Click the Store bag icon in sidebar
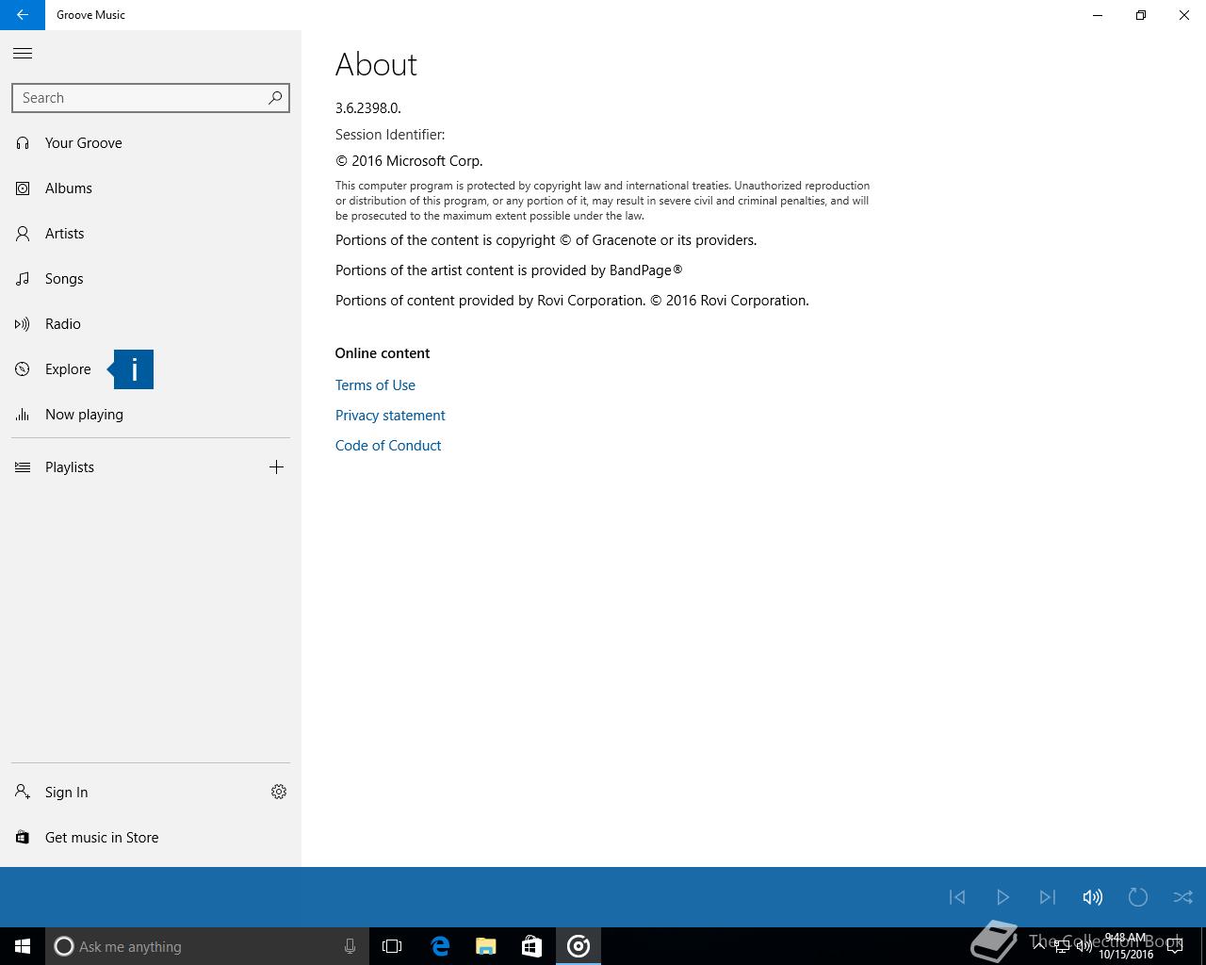This screenshot has width=1206, height=965. point(23,838)
